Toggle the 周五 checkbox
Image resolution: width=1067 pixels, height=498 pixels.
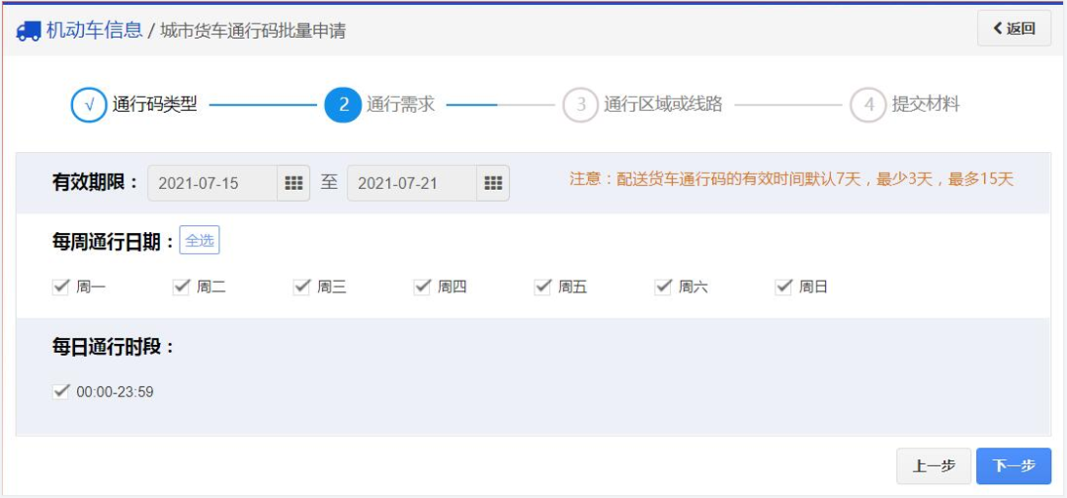click(543, 287)
